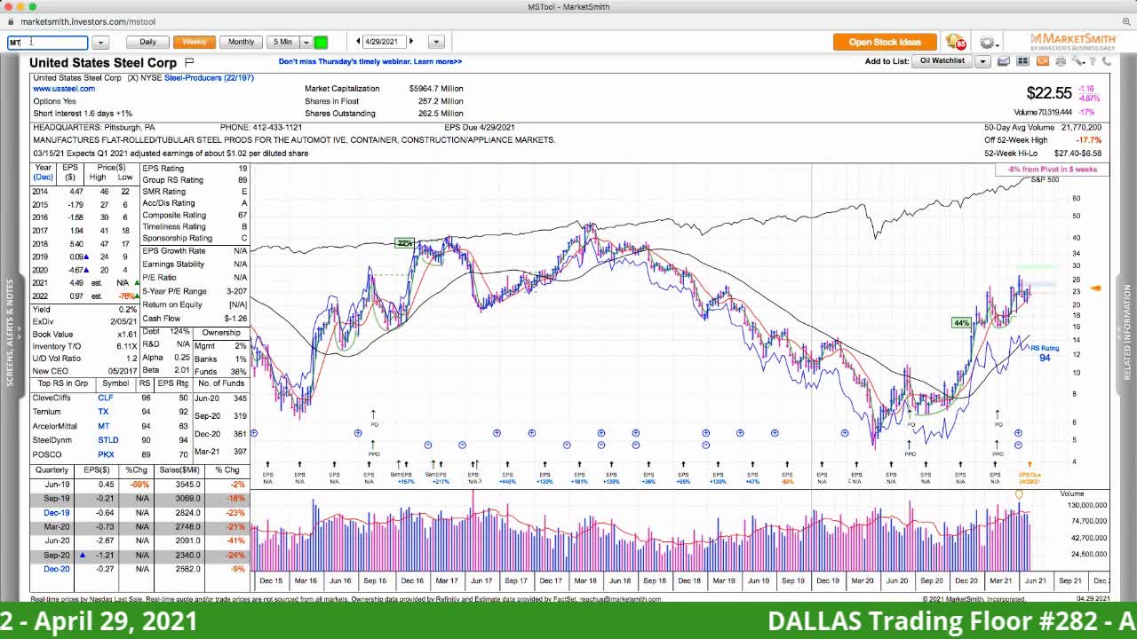The image size is (1137, 639).
Task: Click the 4/29/2021 date field
Action: pyautogui.click(x=384, y=42)
